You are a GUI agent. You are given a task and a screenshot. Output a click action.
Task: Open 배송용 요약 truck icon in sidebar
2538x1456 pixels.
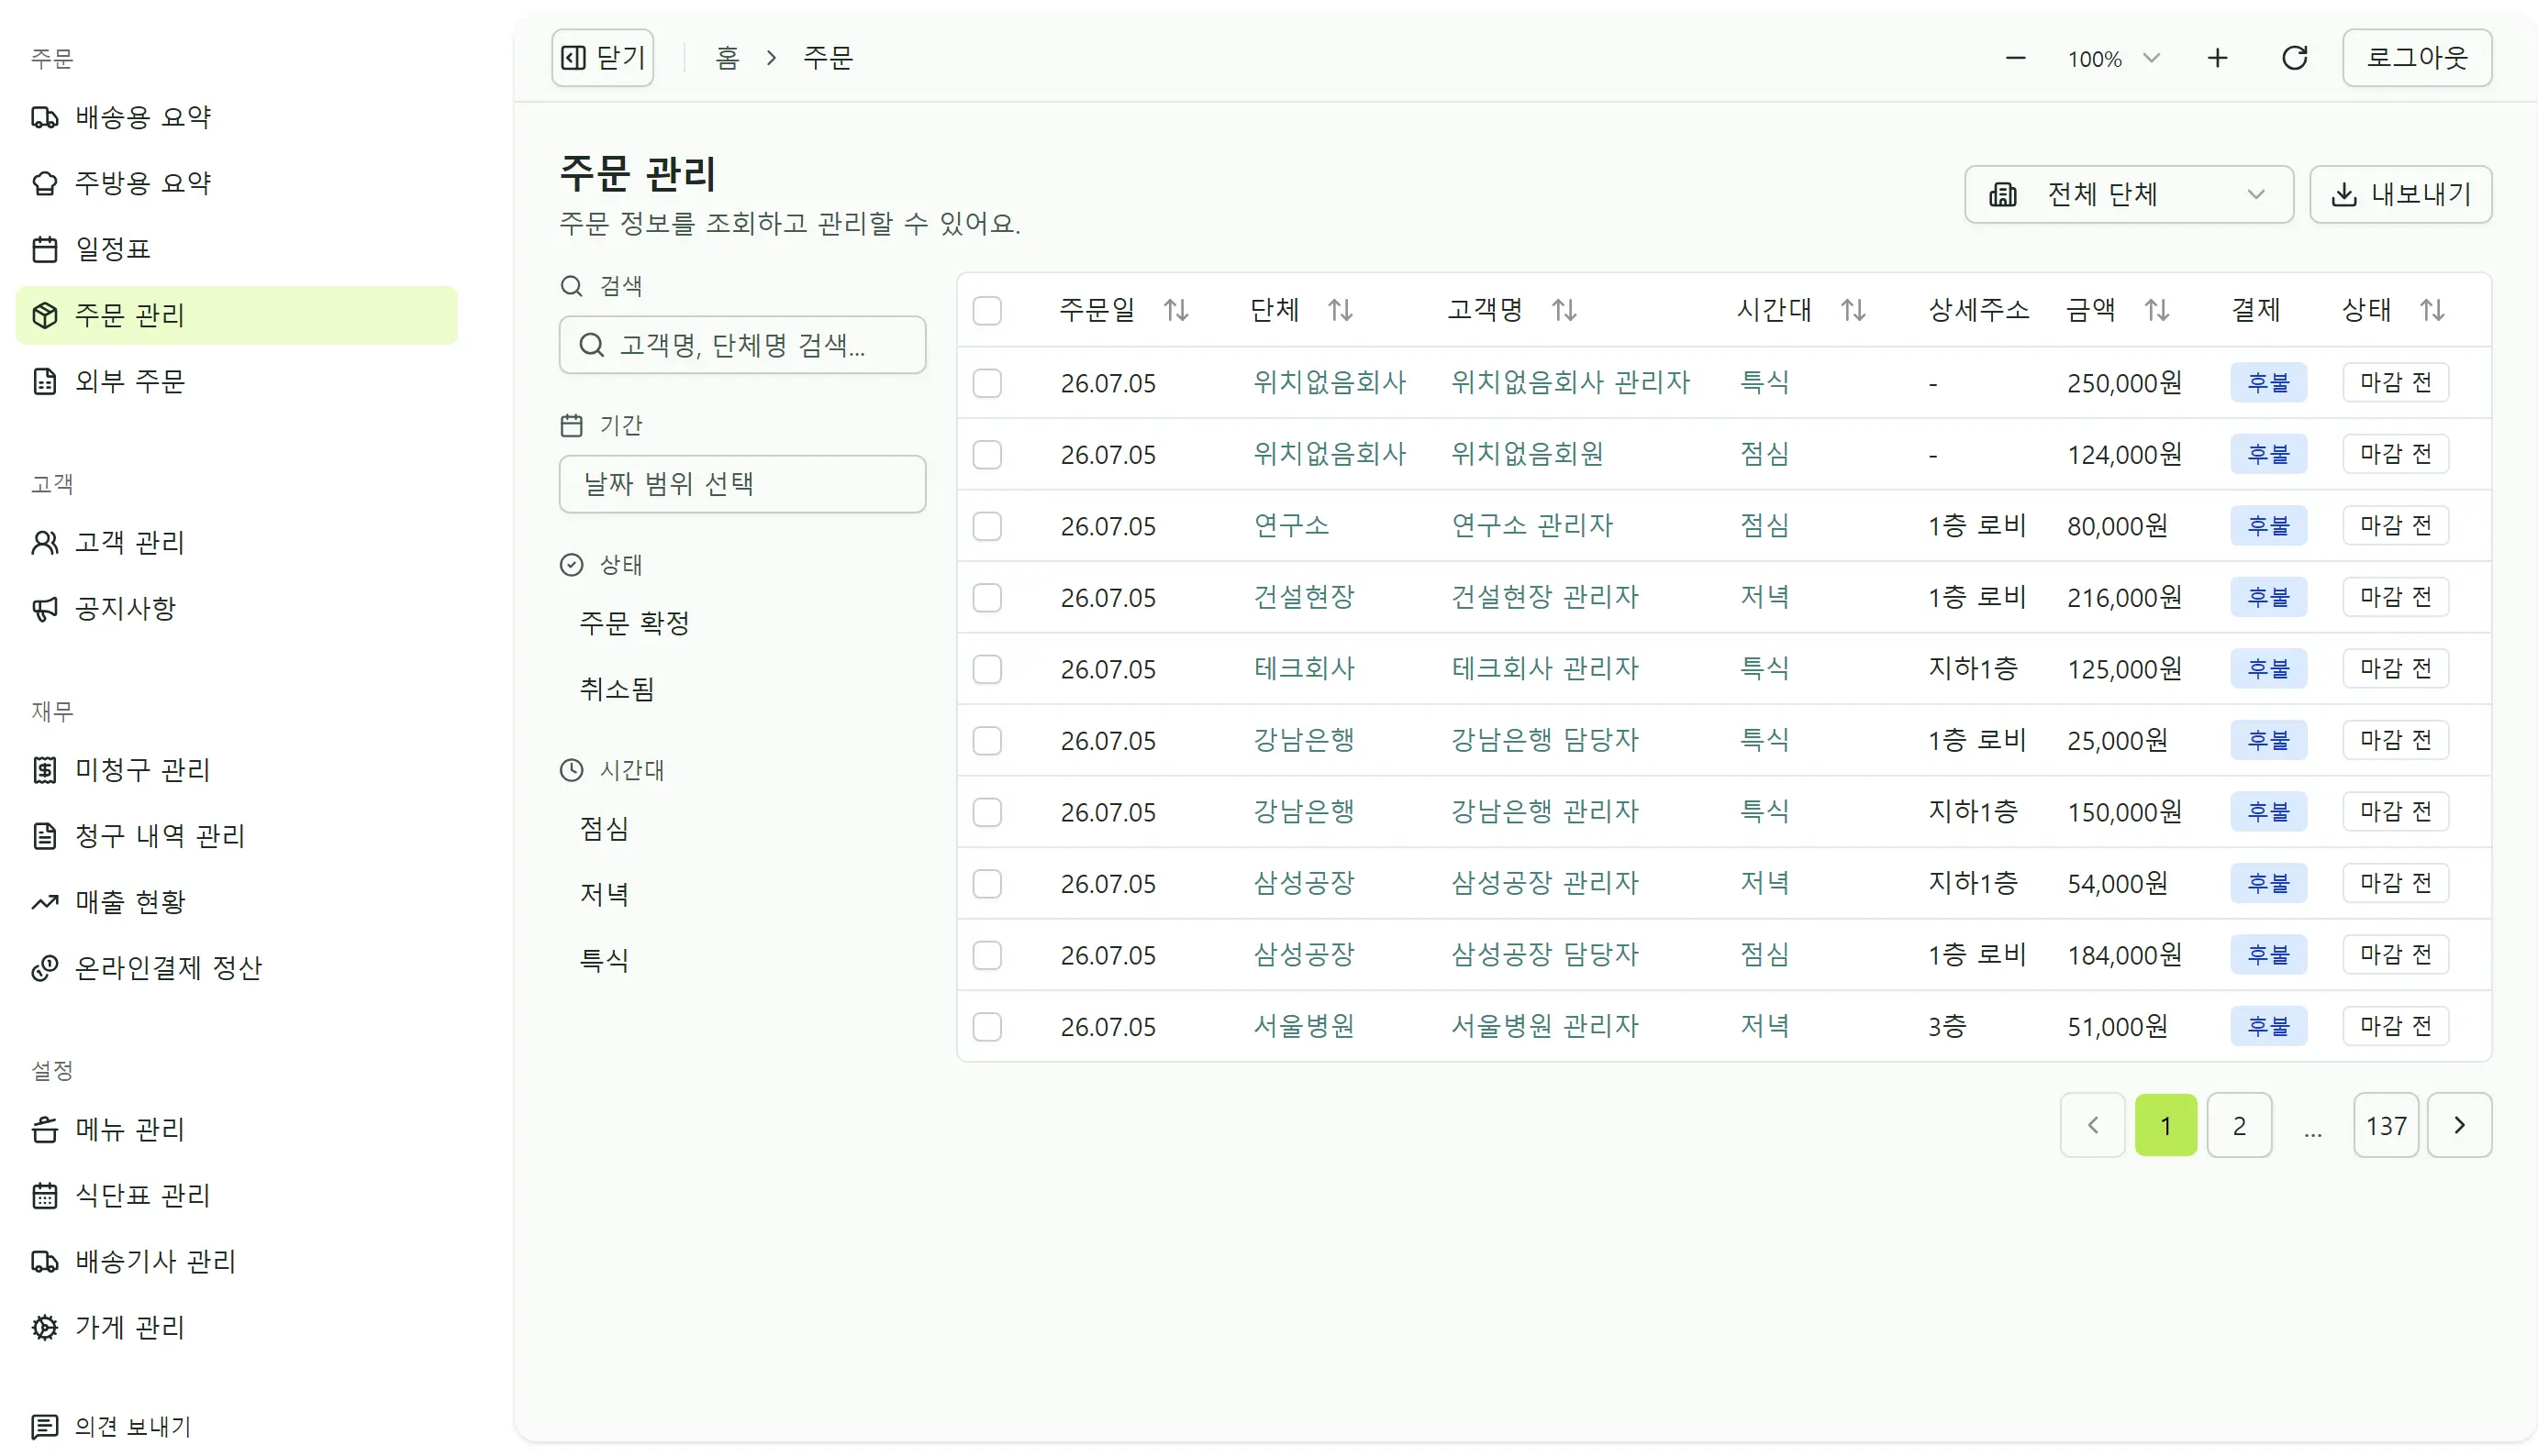[45, 117]
